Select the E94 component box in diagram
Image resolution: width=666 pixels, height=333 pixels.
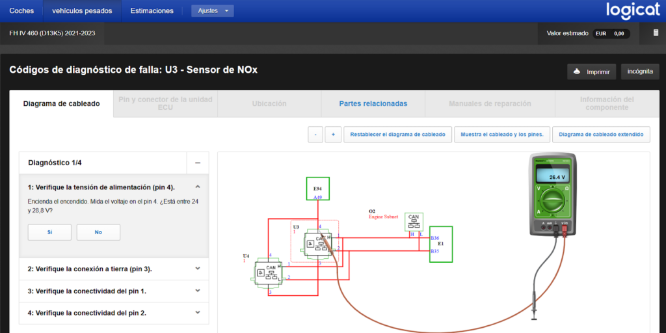click(317, 189)
